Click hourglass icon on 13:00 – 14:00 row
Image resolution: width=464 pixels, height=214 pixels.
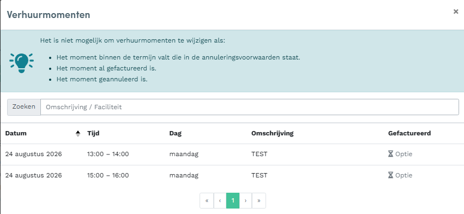click(390, 154)
